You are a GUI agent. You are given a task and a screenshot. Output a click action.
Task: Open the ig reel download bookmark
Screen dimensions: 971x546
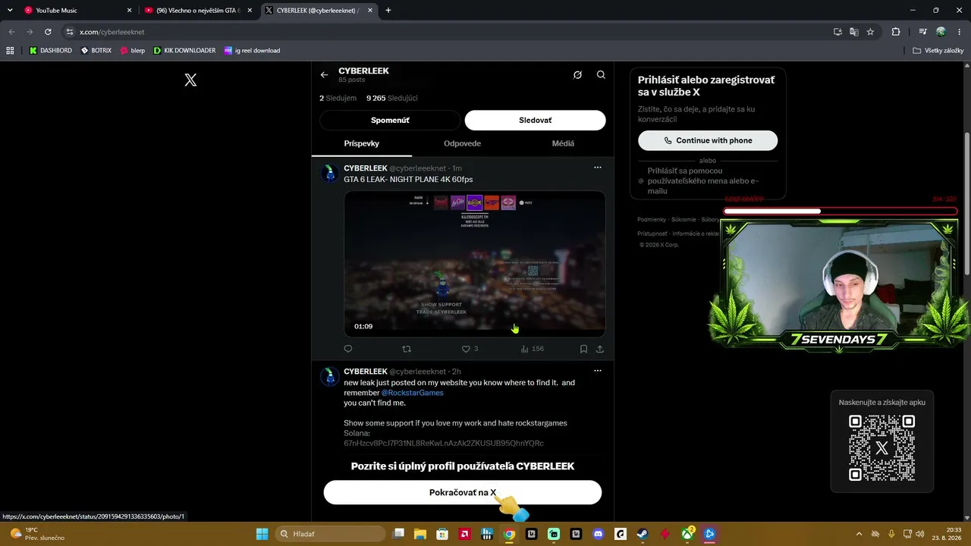pyautogui.click(x=253, y=51)
